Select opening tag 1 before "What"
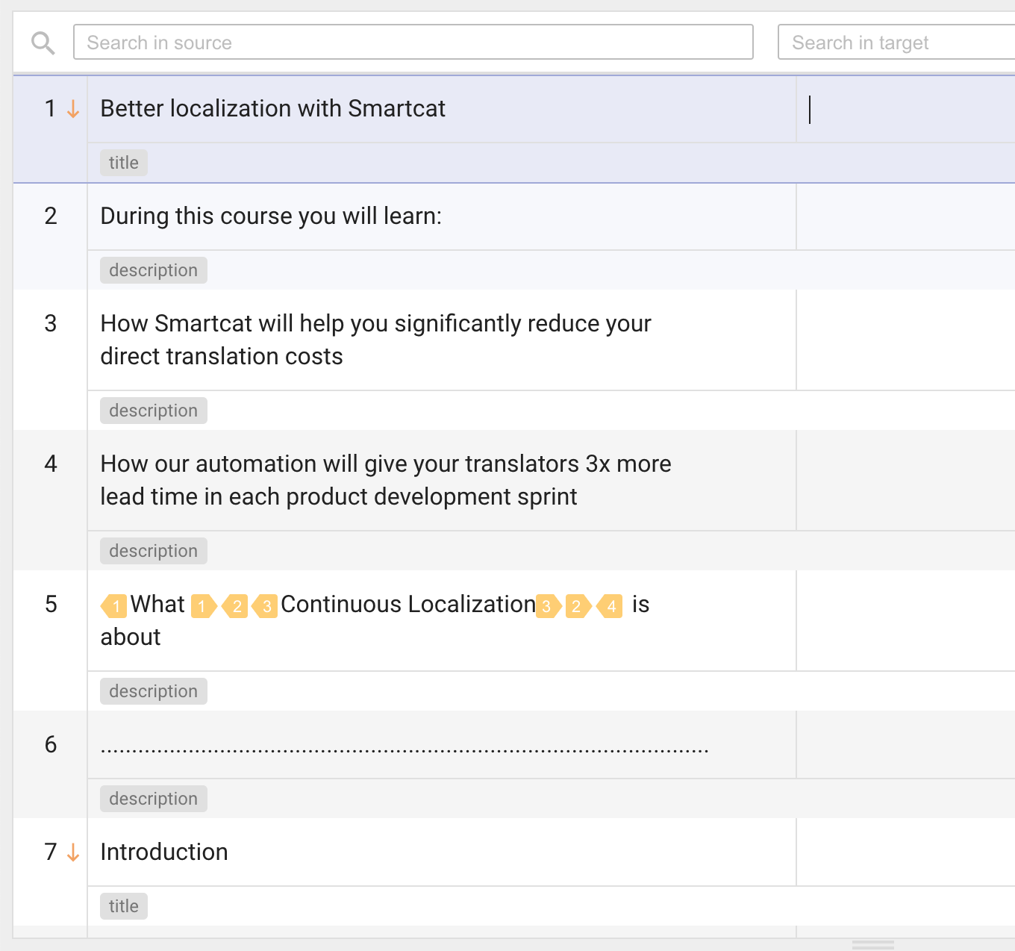1015x951 pixels. tap(114, 605)
